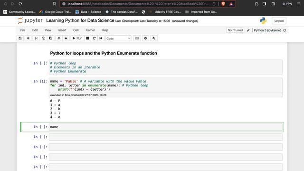Click the Last Checkpoint status text
The height and width of the screenshot is (171, 304).
click(142, 21)
